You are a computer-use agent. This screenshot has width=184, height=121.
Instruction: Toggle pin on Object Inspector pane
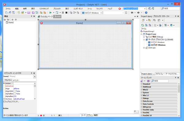coord(32,73)
